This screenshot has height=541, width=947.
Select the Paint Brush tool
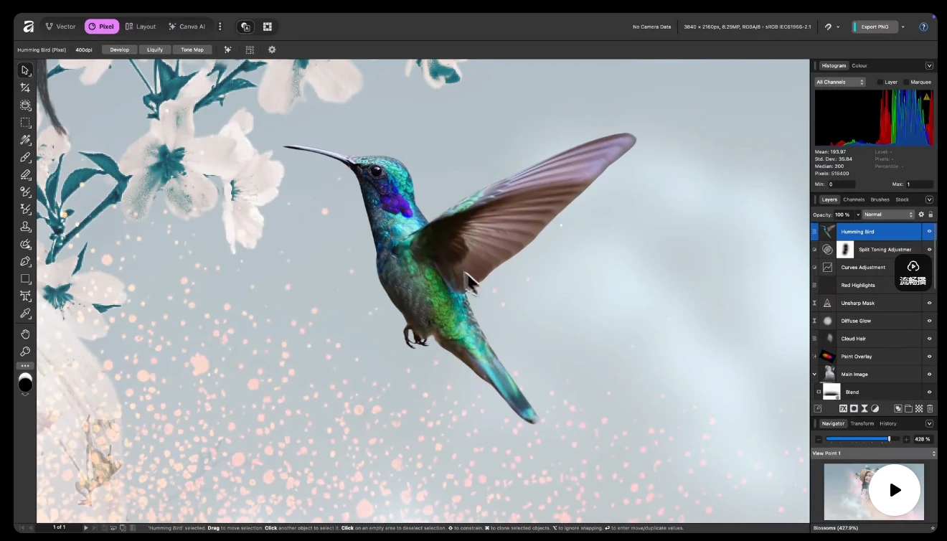pyautogui.click(x=25, y=157)
